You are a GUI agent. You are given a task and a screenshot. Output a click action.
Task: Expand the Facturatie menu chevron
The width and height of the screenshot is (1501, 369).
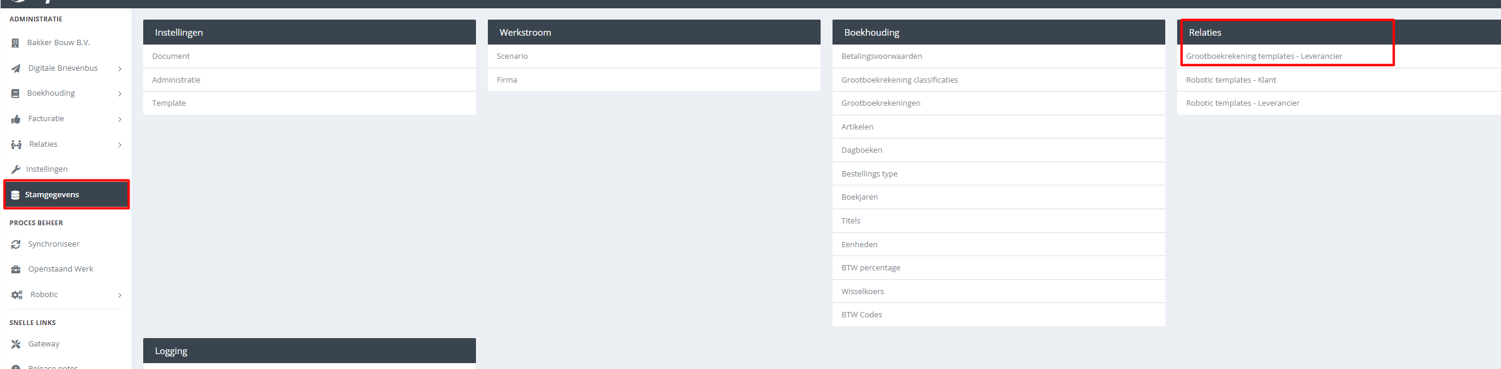(120, 119)
